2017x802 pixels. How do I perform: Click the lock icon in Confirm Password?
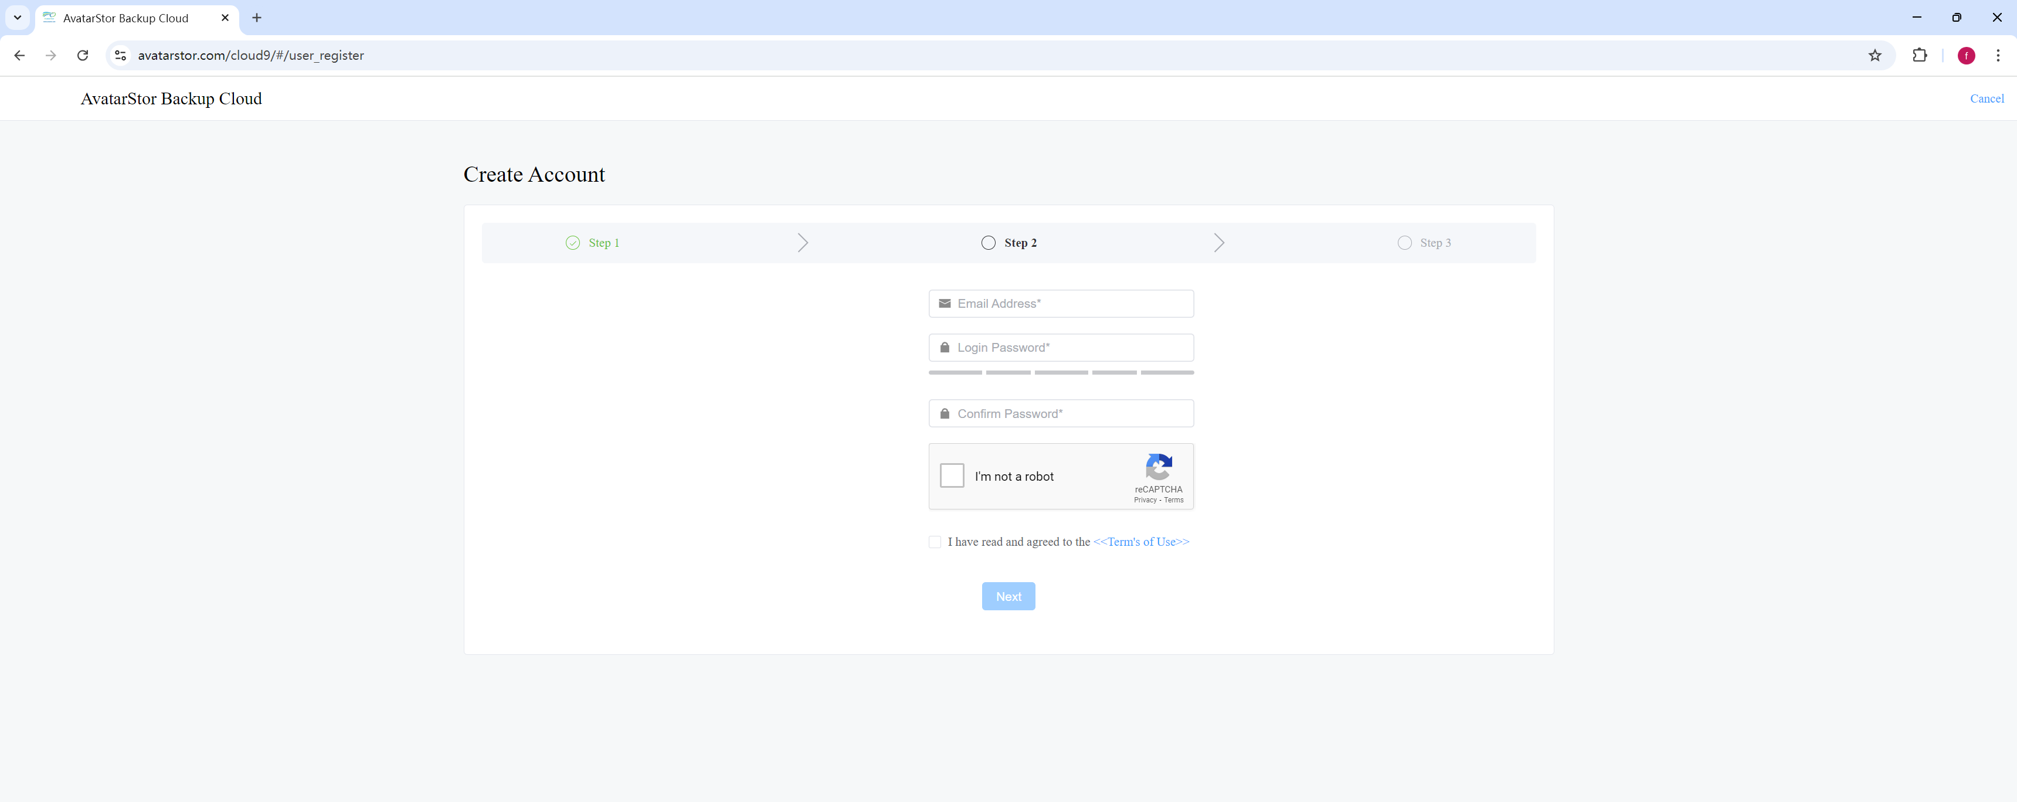pos(945,413)
